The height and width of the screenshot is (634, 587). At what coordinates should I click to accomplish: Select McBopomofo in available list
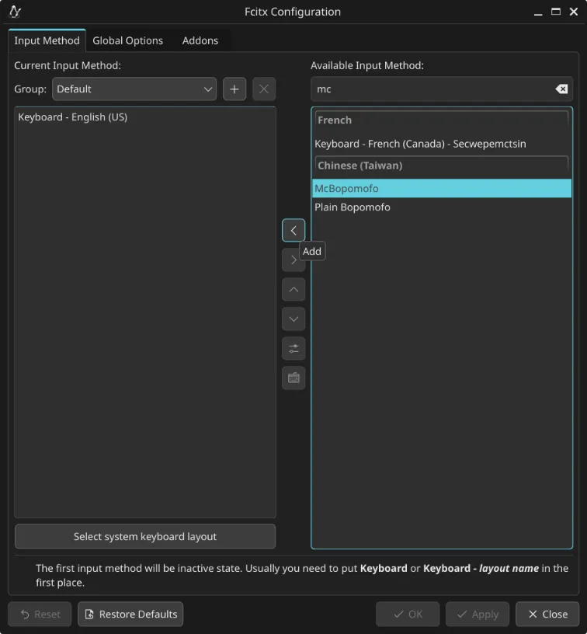[x=442, y=189]
